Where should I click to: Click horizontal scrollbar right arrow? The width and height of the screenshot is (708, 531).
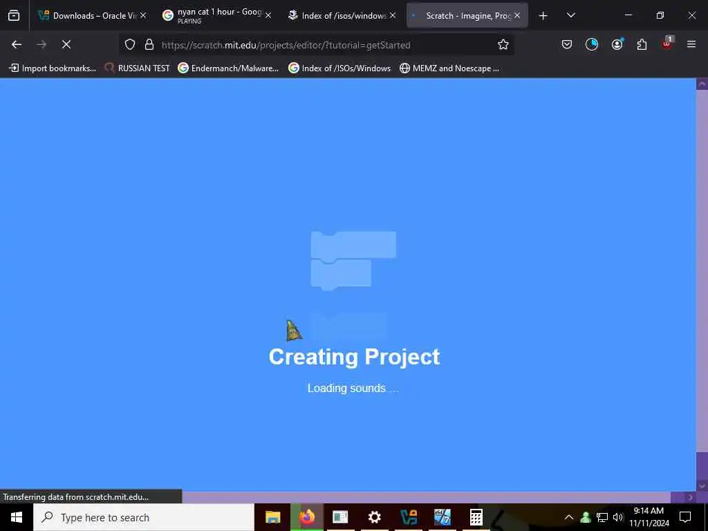pos(691,497)
